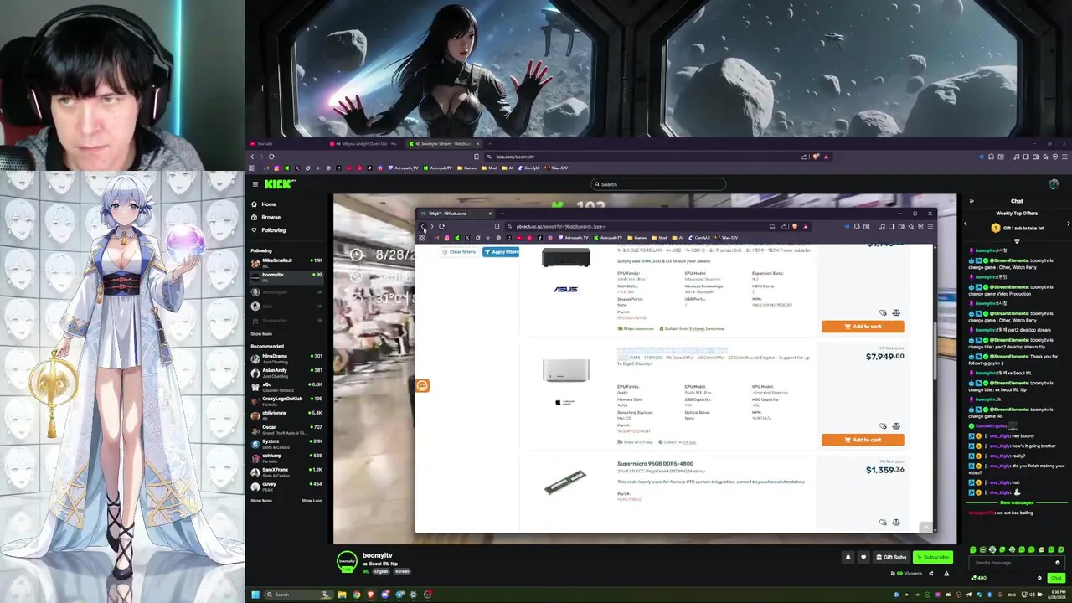Image resolution: width=1072 pixels, height=603 pixels.
Task: Open Syztmz recommended channel
Action: pyautogui.click(x=286, y=443)
